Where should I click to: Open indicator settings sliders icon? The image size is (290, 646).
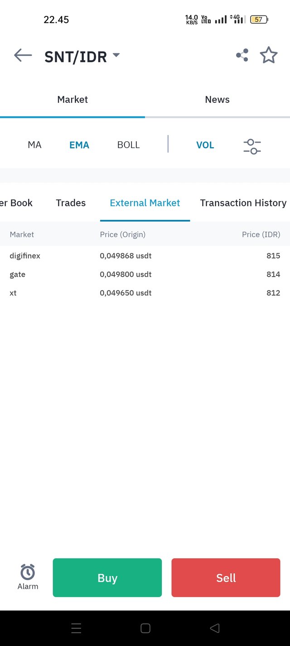(252, 146)
